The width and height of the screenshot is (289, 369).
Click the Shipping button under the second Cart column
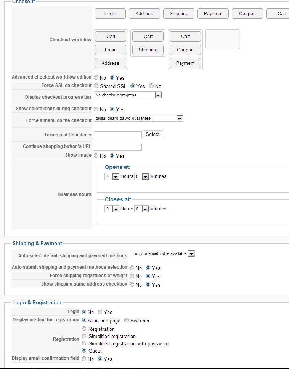point(148,50)
